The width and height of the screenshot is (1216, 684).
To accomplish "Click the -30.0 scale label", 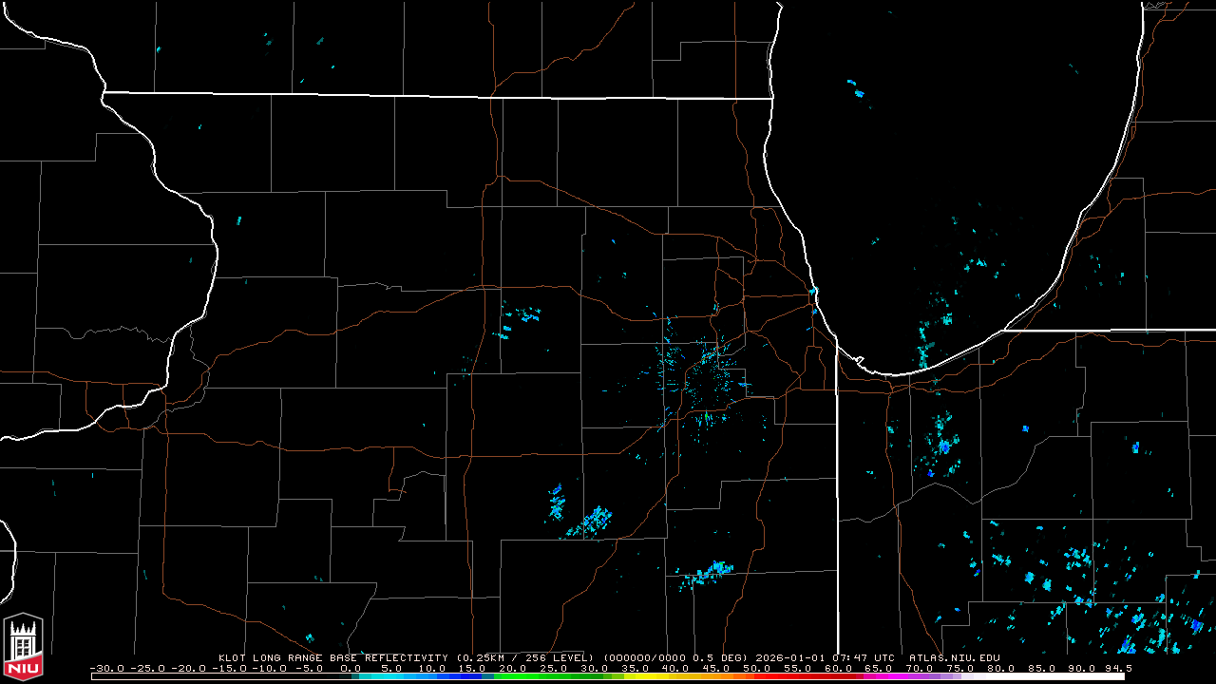I will tap(108, 668).
